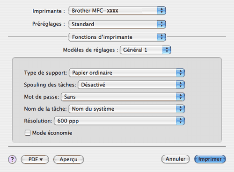Enable the Mode économie checkbox
Screen dimensions: 234x172
[28, 133]
